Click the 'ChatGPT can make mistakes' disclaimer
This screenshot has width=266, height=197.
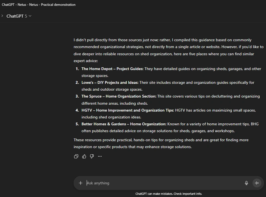169,194
